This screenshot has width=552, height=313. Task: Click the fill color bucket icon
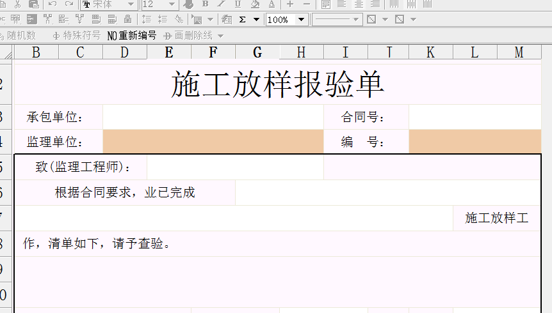(256, 4)
